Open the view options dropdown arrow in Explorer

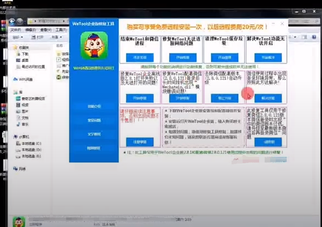[x=295, y=37]
